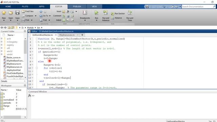Screen dimensions: 217x122
Task: Select Bezier_curve.m file
Action: (x=14, y=58)
